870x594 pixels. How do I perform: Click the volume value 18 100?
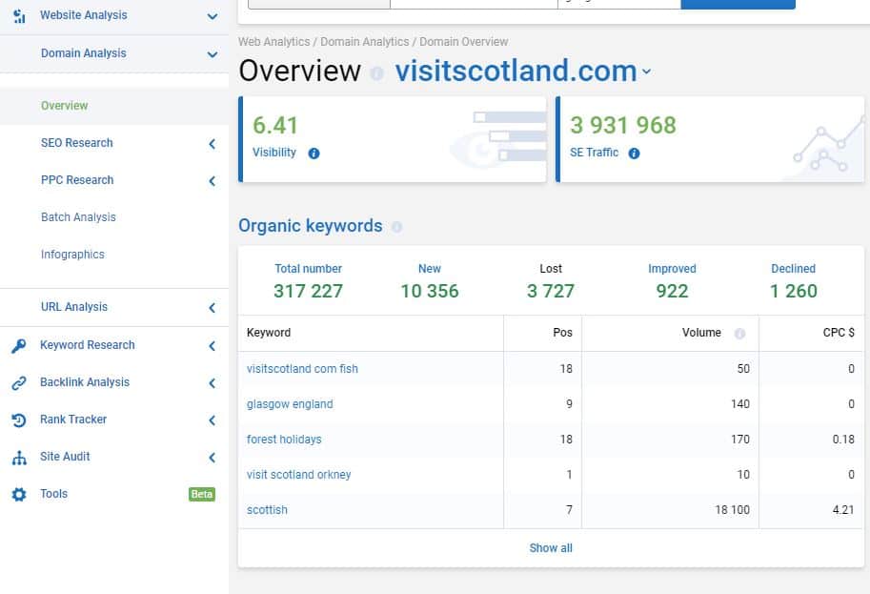point(732,509)
